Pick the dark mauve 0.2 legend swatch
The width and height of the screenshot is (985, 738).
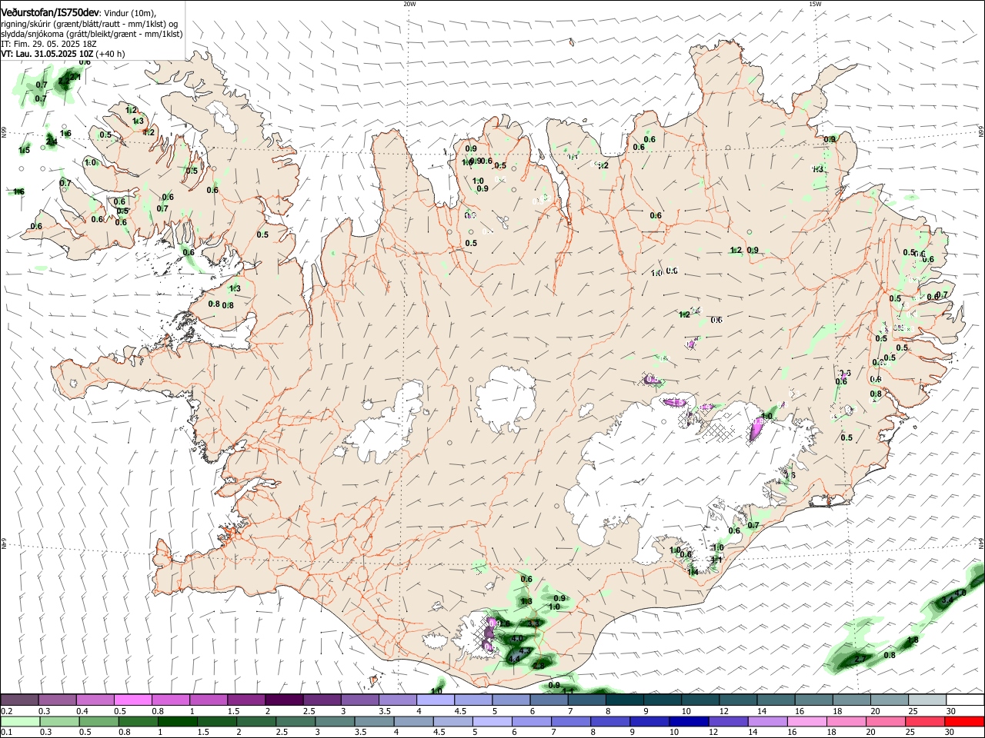point(19,700)
